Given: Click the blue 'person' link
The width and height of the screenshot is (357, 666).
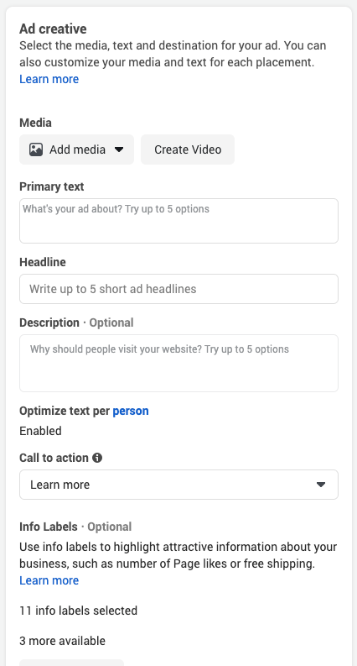Looking at the screenshot, I should (x=131, y=412).
